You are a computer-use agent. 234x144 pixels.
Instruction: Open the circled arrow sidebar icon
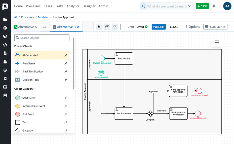(5, 70)
